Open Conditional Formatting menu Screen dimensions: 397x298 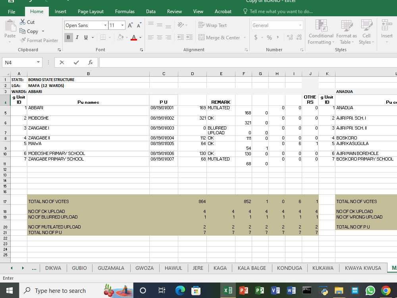click(x=321, y=32)
